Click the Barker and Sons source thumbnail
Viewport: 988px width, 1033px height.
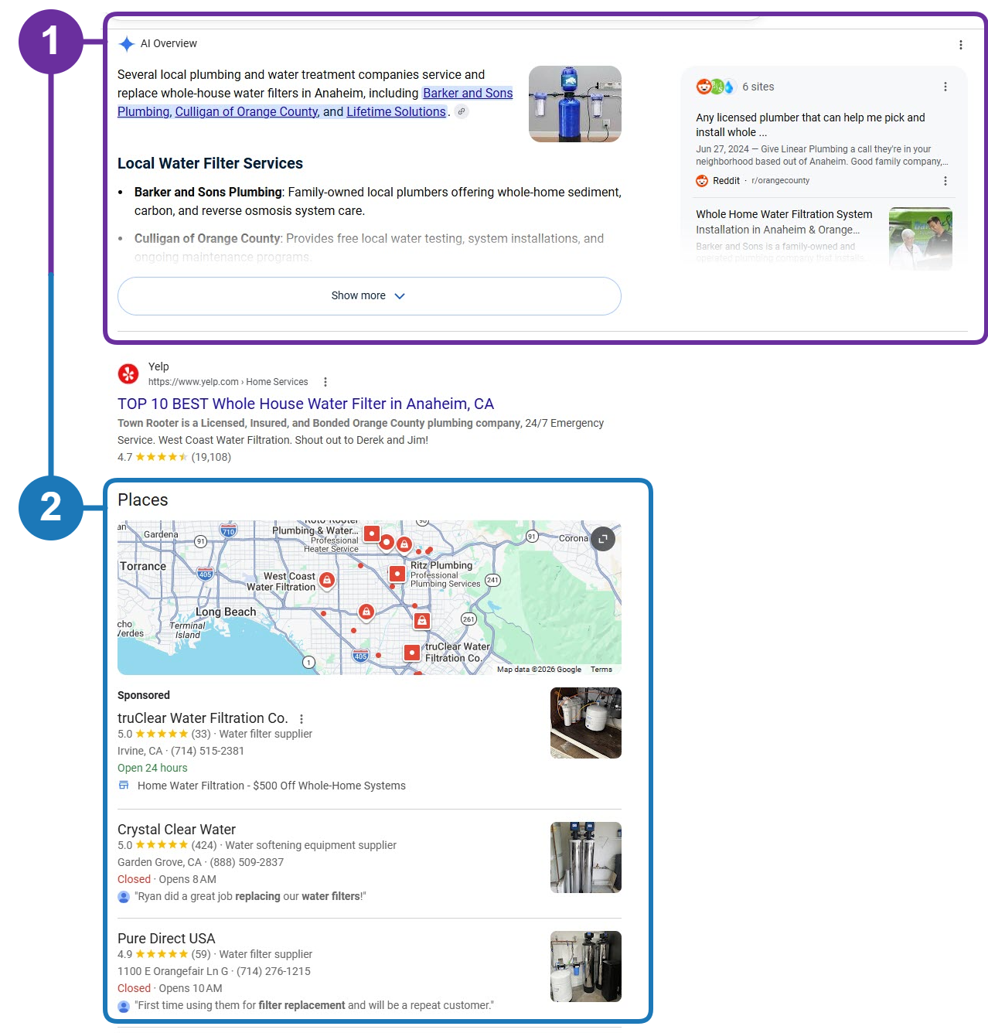click(x=921, y=238)
